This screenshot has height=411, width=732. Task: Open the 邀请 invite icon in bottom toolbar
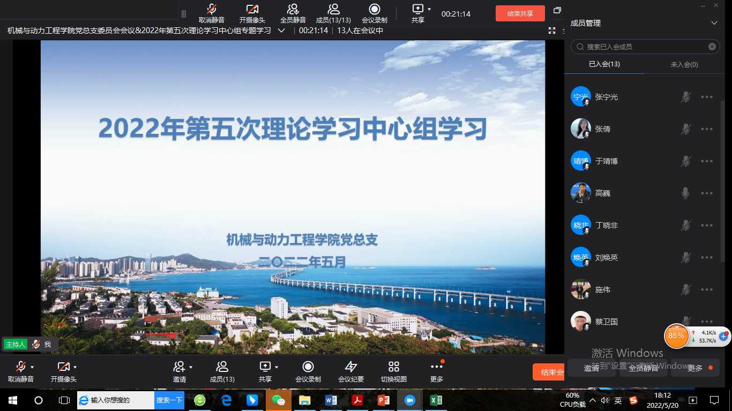pos(179,367)
